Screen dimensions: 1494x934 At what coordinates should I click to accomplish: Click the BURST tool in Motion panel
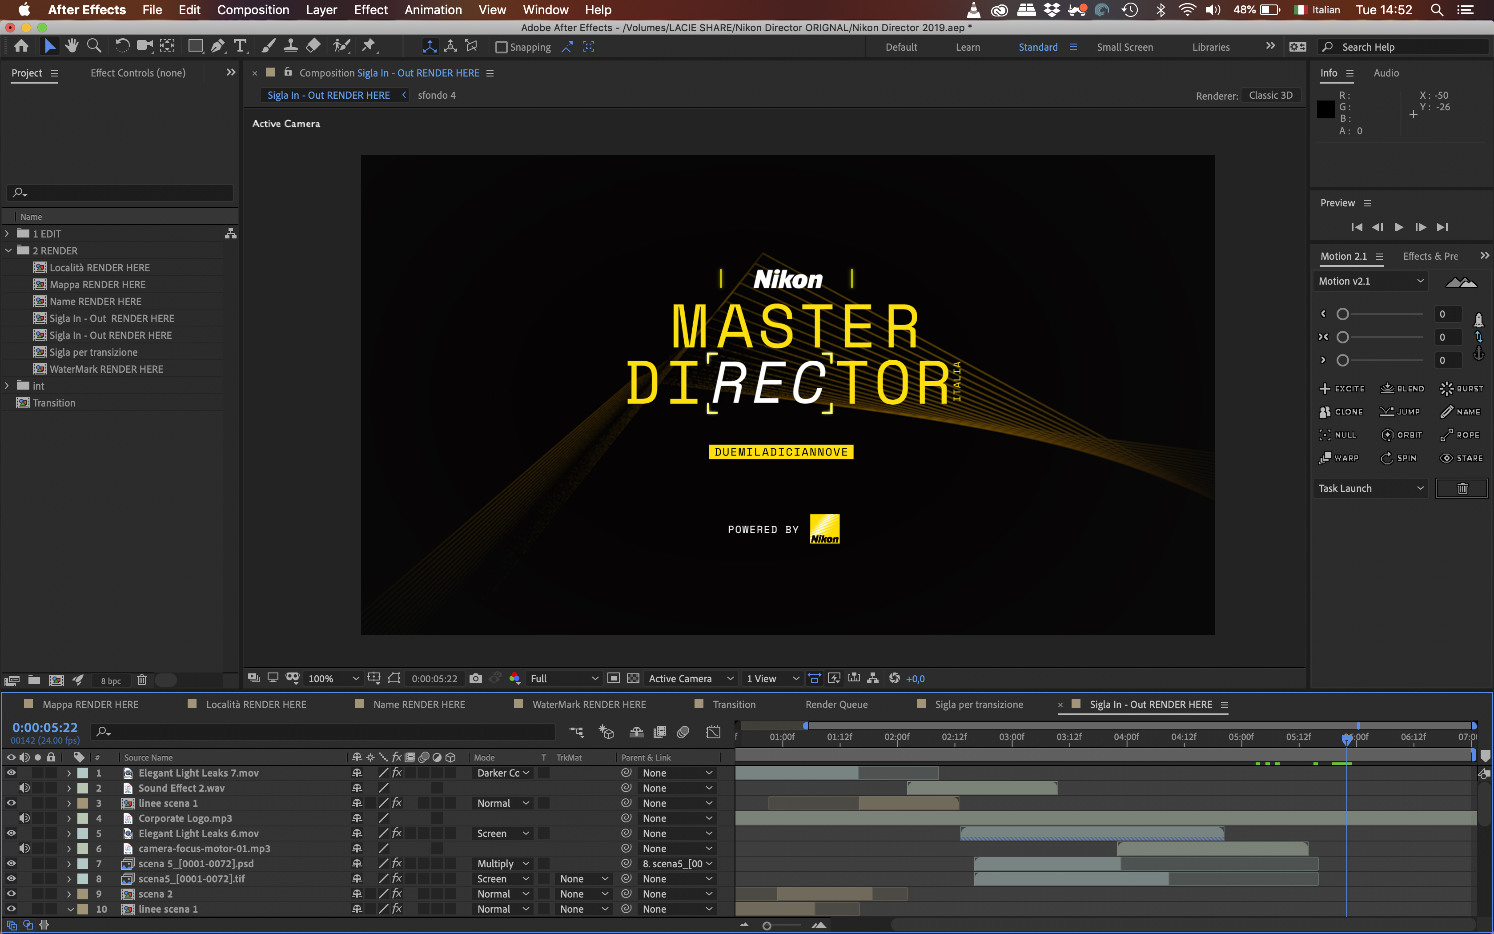[1461, 389]
